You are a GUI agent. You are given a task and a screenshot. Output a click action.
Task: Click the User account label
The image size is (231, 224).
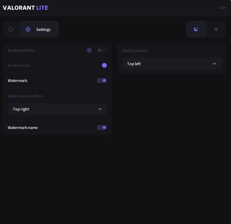coord(222,8)
